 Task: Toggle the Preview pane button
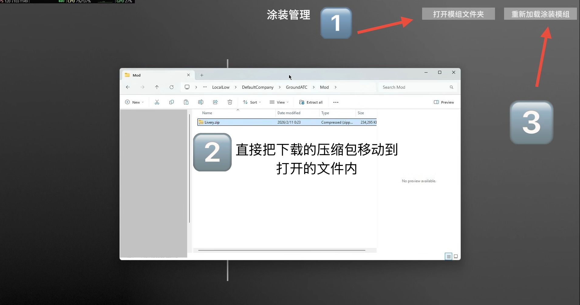[444, 102]
